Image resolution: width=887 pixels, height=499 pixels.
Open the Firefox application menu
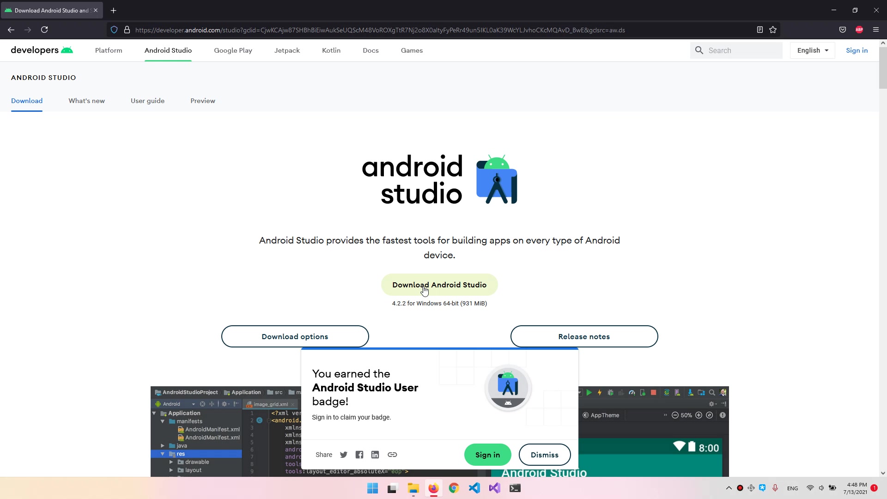(876, 30)
